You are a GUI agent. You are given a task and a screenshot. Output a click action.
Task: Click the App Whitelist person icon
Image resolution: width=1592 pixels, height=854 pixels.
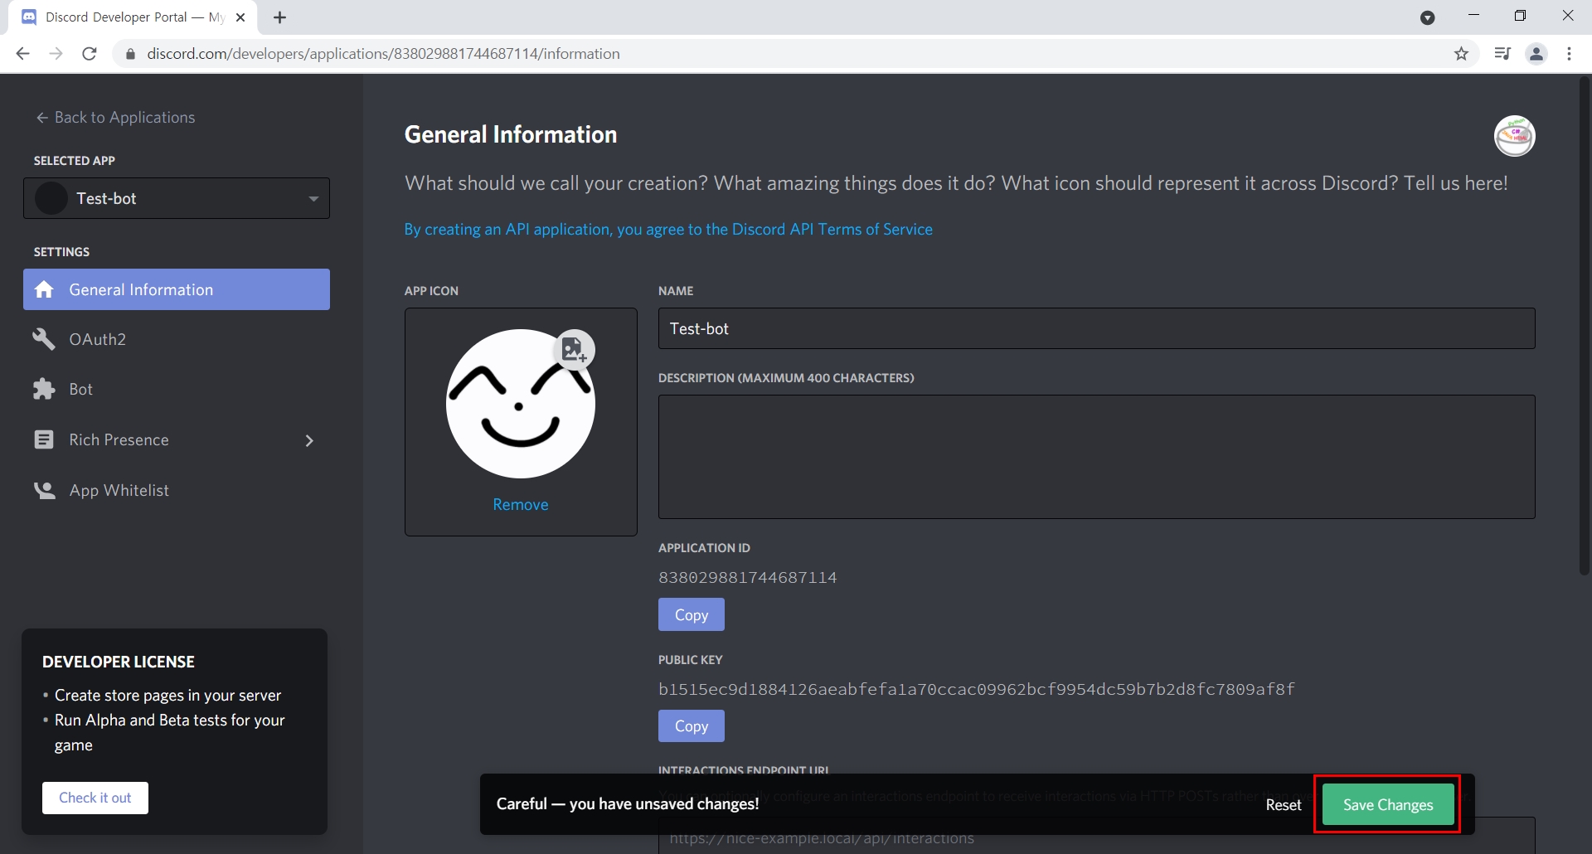click(x=44, y=490)
